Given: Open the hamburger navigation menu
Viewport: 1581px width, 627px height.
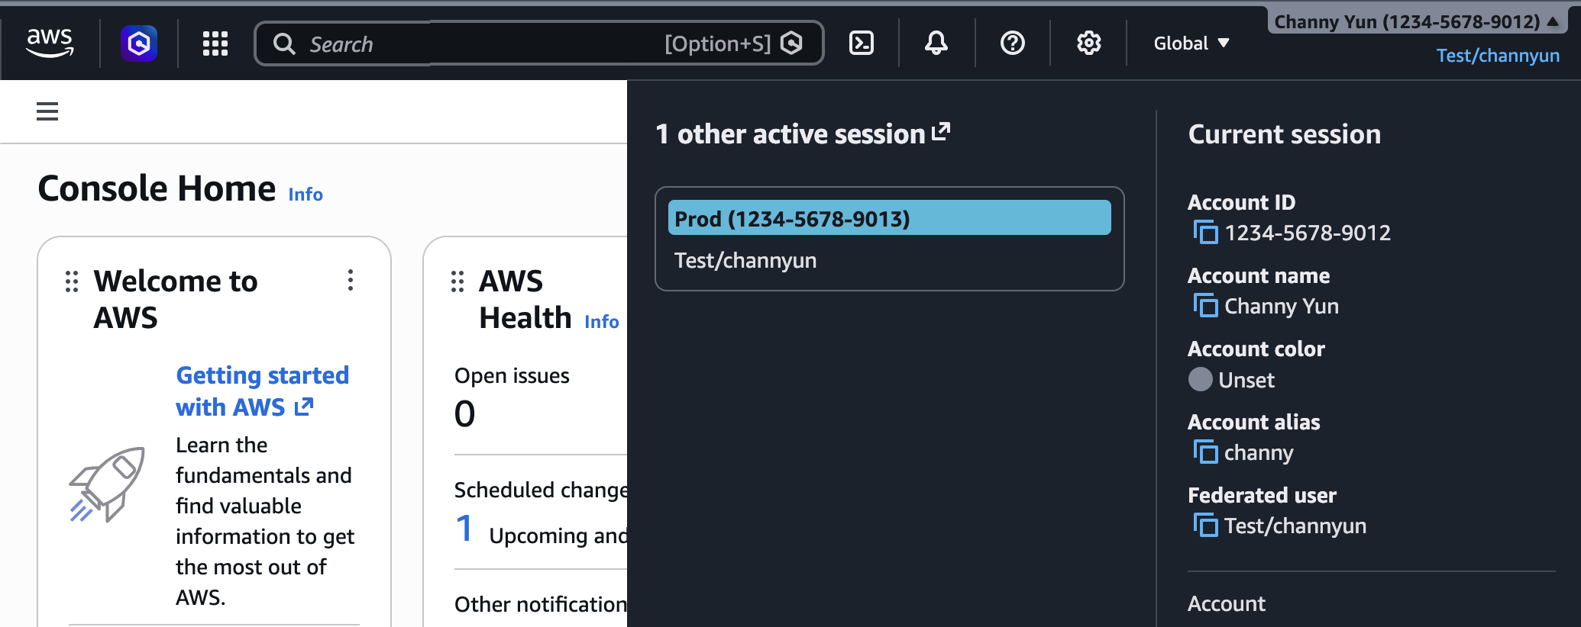Looking at the screenshot, I should [47, 111].
